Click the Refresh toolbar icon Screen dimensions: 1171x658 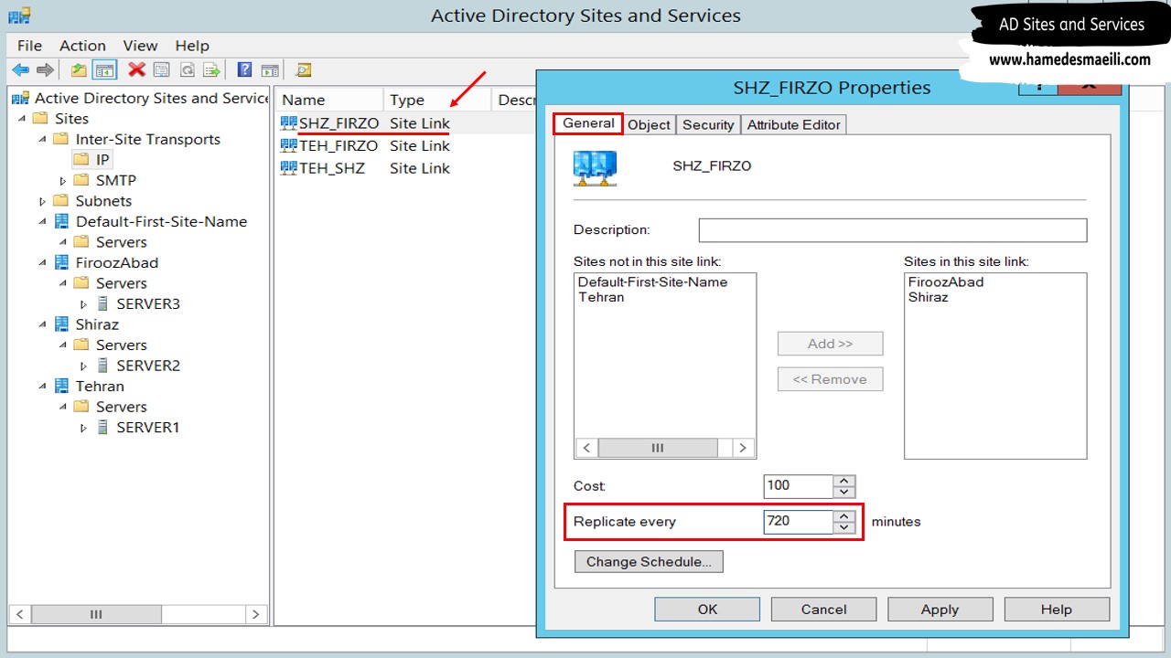188,69
